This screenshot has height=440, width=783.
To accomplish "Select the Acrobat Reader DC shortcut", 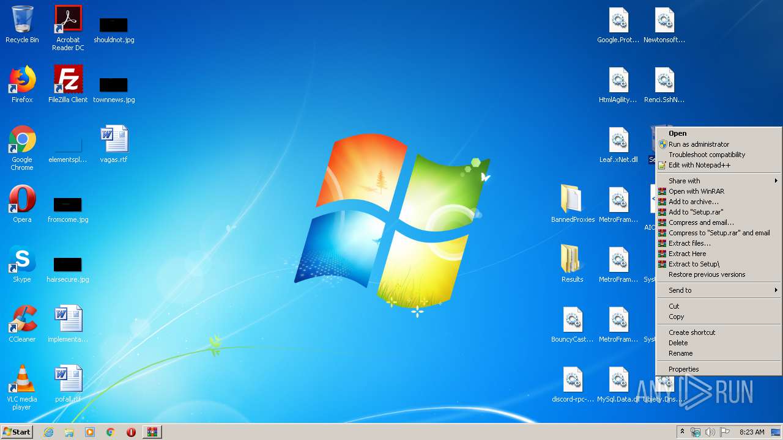I will pos(68,28).
